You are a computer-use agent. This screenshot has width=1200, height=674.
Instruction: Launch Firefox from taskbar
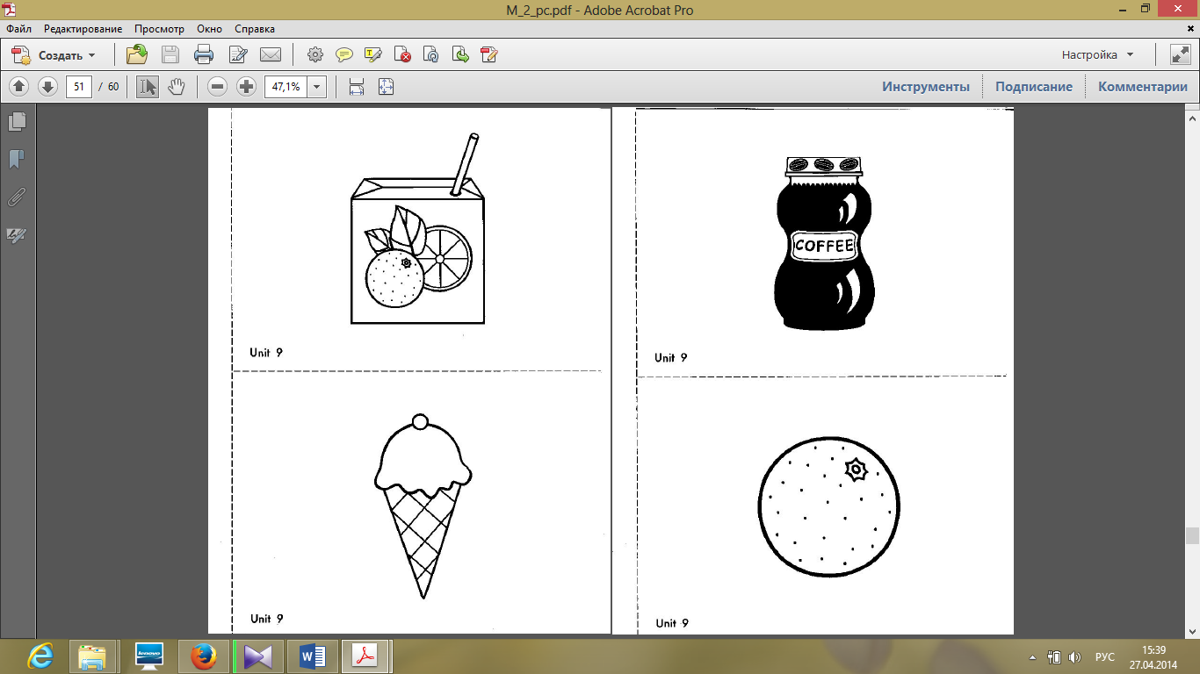pyautogui.click(x=203, y=656)
